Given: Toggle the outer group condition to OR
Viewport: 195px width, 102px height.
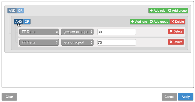Looking at the screenshot, I should (x=20, y=11).
